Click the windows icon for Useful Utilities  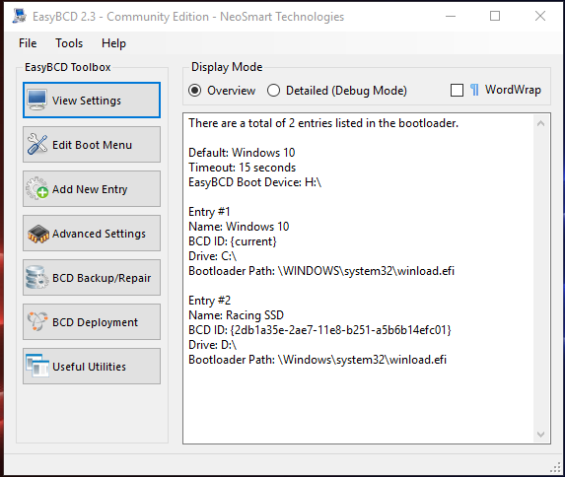pos(37,366)
